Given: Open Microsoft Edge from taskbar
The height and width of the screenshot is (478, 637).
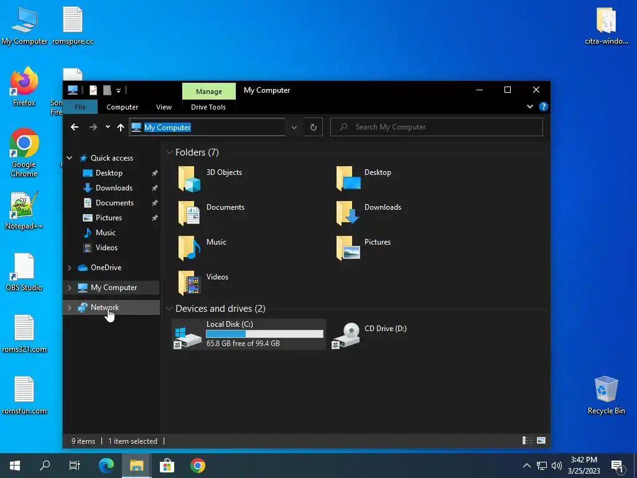Looking at the screenshot, I should (x=106, y=466).
